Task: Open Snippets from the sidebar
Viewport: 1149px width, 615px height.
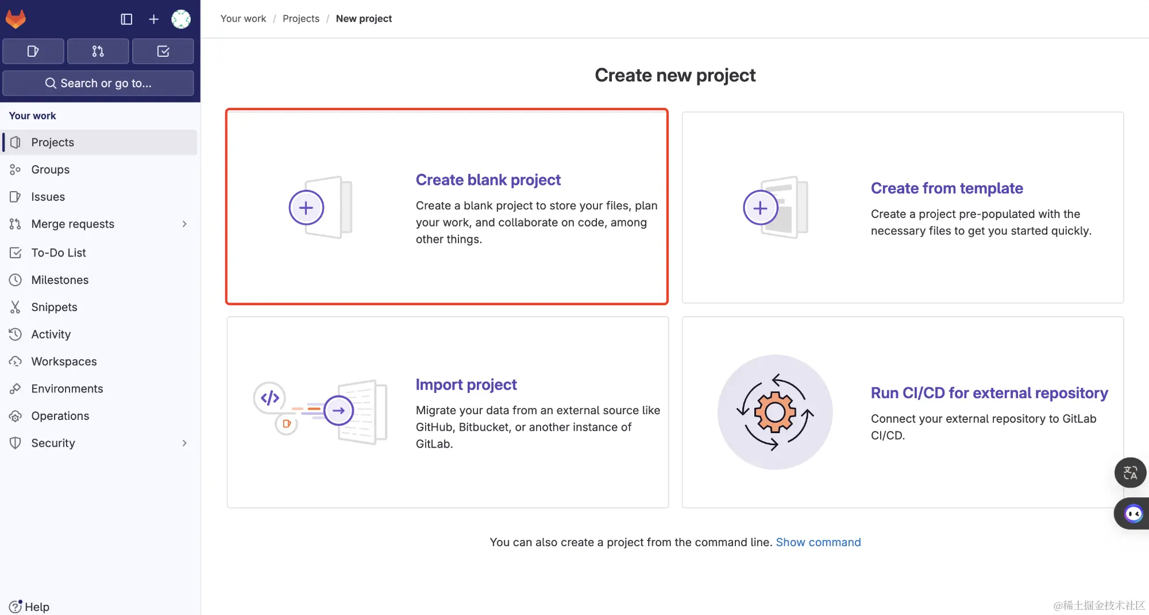Action: click(x=54, y=307)
